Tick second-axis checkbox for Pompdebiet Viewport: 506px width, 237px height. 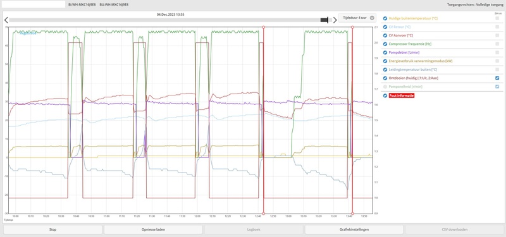[497, 52]
